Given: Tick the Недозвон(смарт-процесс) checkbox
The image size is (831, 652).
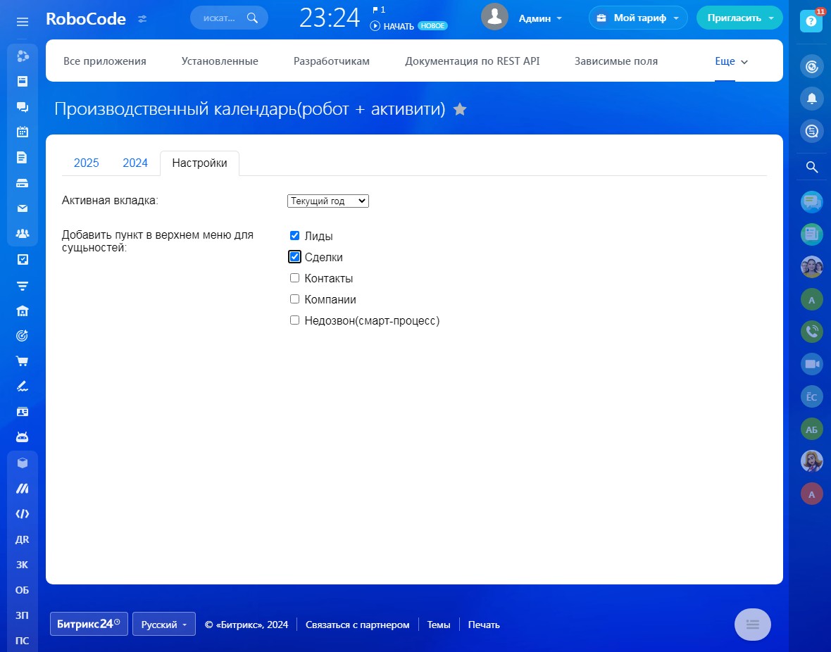Looking at the screenshot, I should pyautogui.click(x=295, y=320).
